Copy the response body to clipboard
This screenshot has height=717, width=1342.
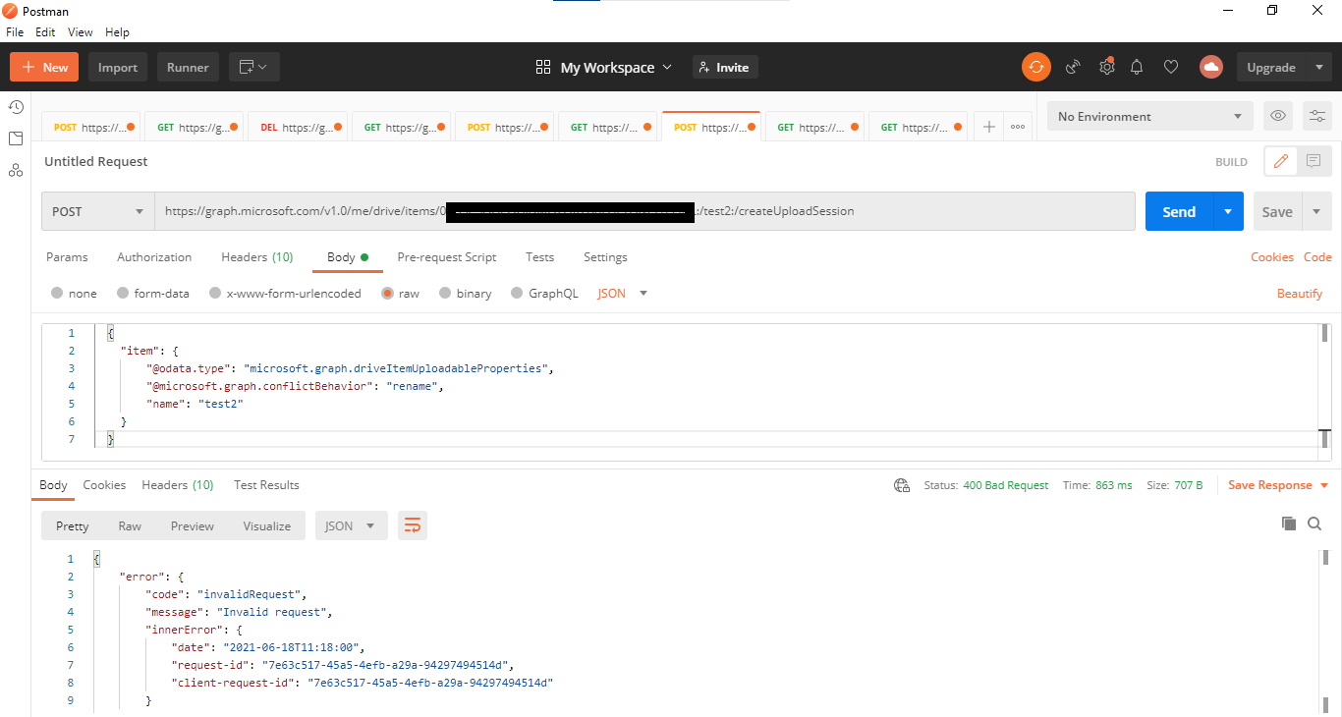pos(1289,524)
